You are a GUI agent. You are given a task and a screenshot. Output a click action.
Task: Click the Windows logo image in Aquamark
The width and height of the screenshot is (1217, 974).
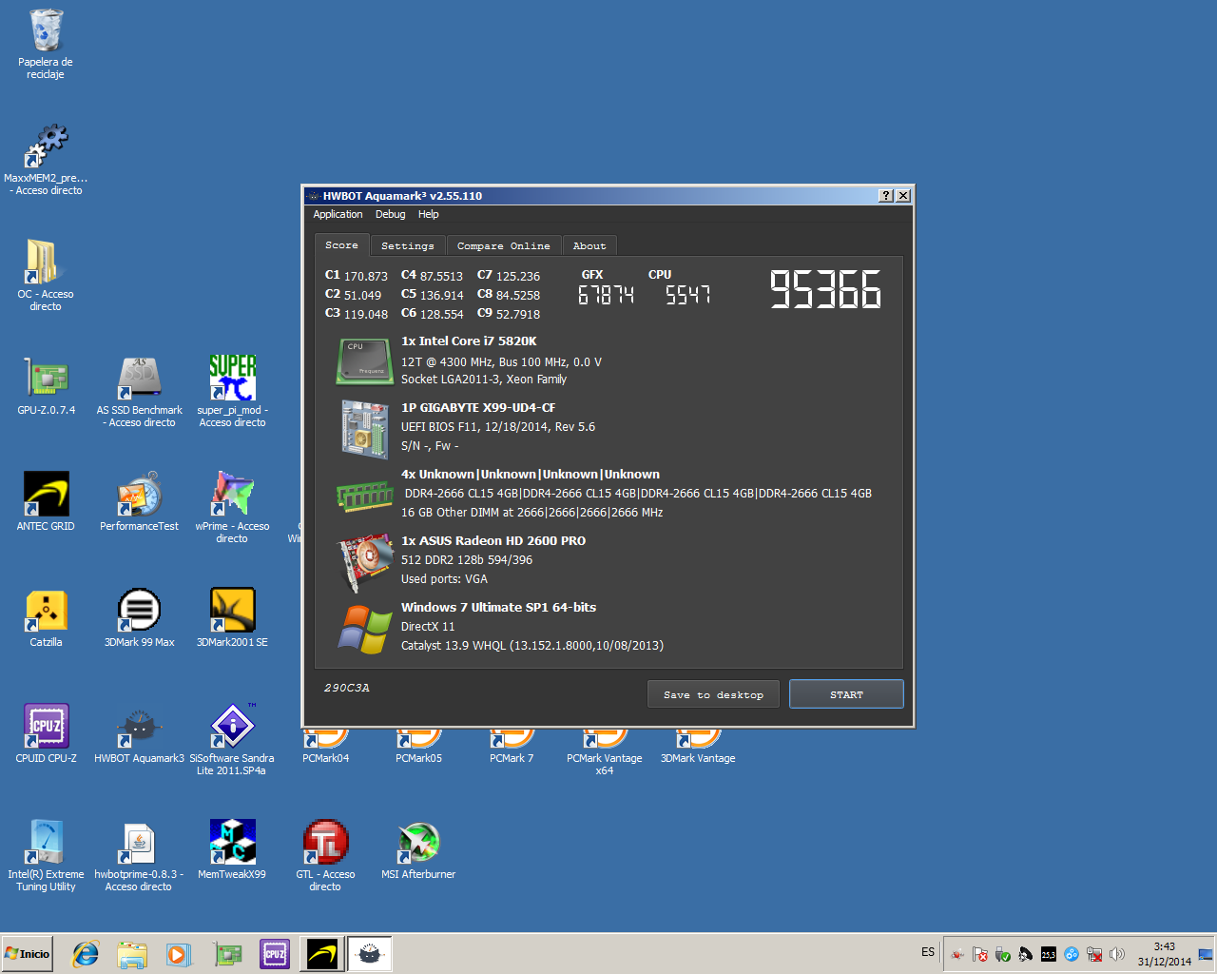365,629
